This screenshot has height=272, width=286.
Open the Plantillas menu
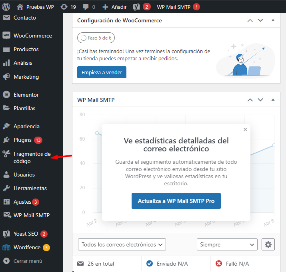(x=24, y=108)
